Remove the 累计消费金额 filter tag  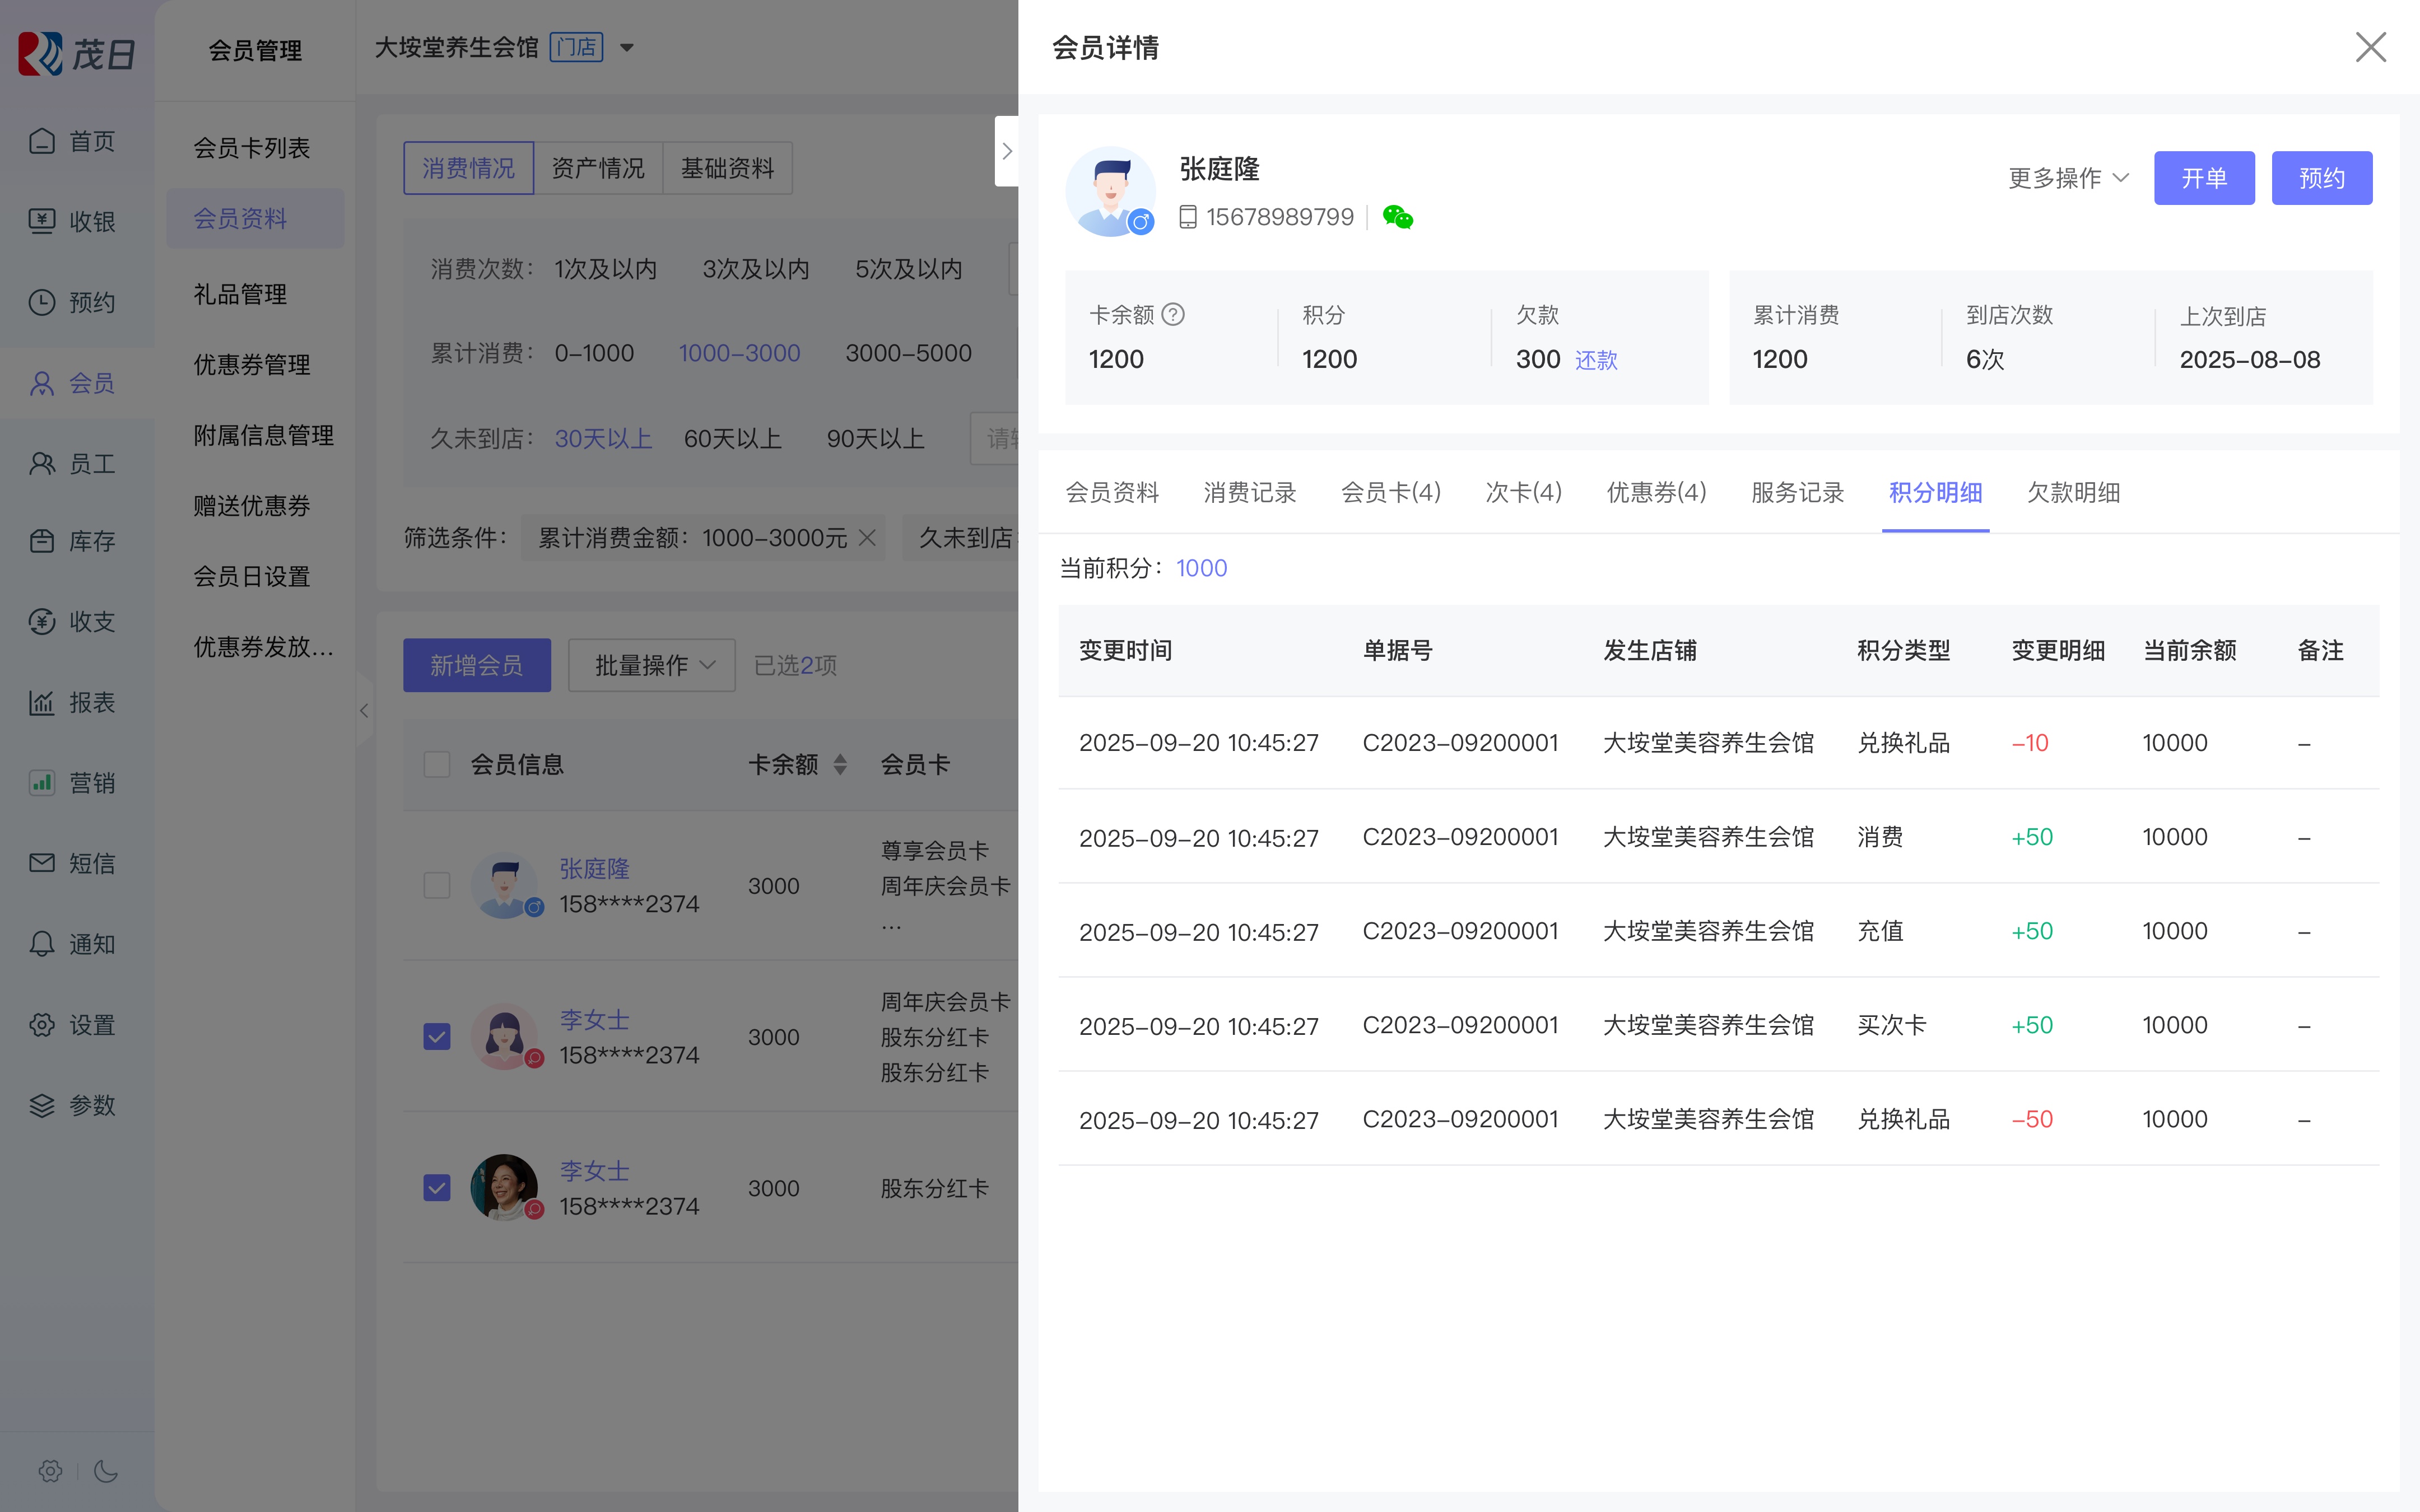867,538
